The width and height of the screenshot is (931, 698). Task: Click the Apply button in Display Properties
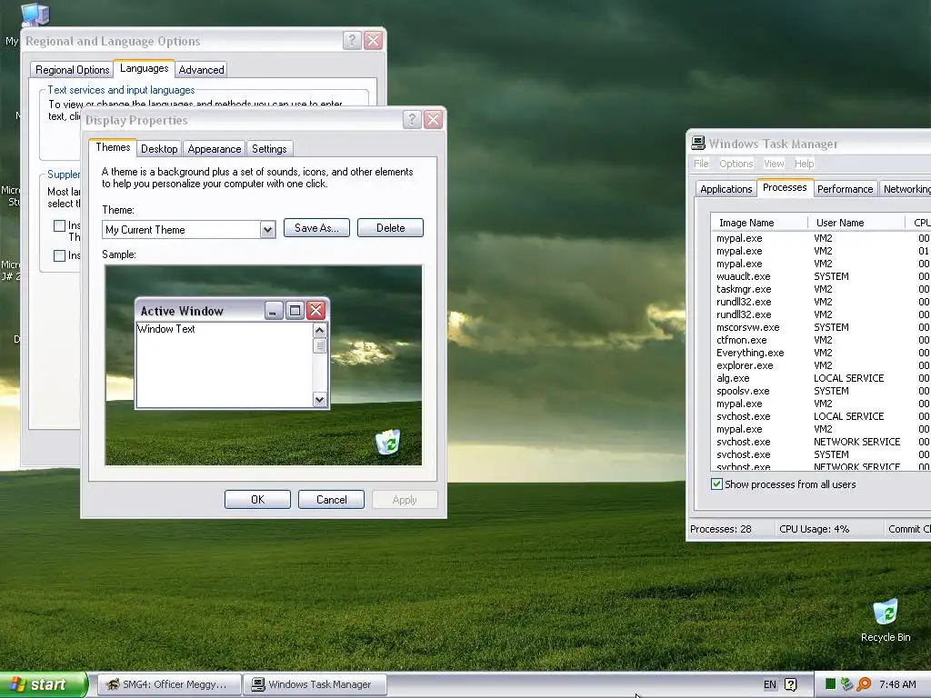tap(405, 499)
